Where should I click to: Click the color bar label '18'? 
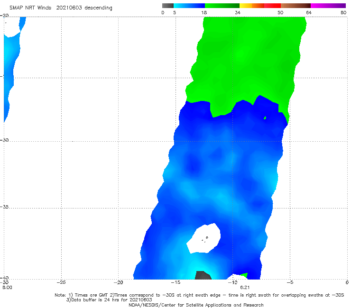coord(204,13)
